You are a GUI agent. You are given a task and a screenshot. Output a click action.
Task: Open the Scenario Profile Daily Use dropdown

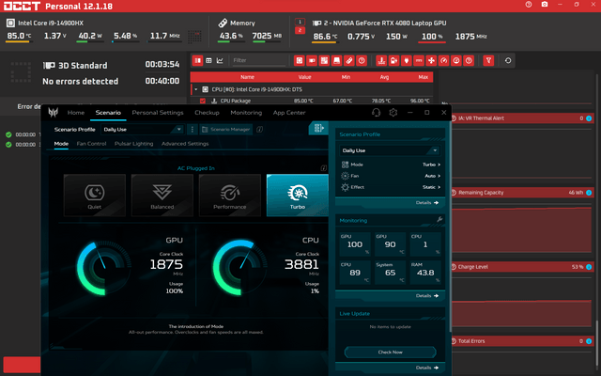143,130
